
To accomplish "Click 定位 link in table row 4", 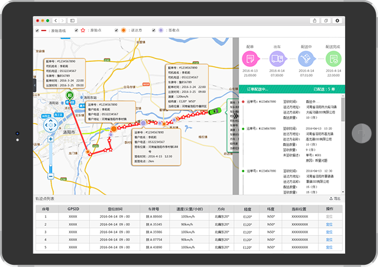I will click(x=329, y=240).
